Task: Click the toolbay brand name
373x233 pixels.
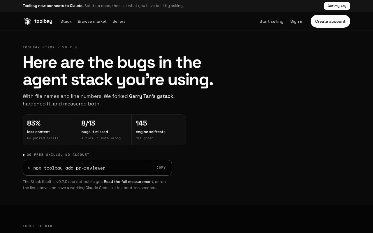Action: point(43,21)
